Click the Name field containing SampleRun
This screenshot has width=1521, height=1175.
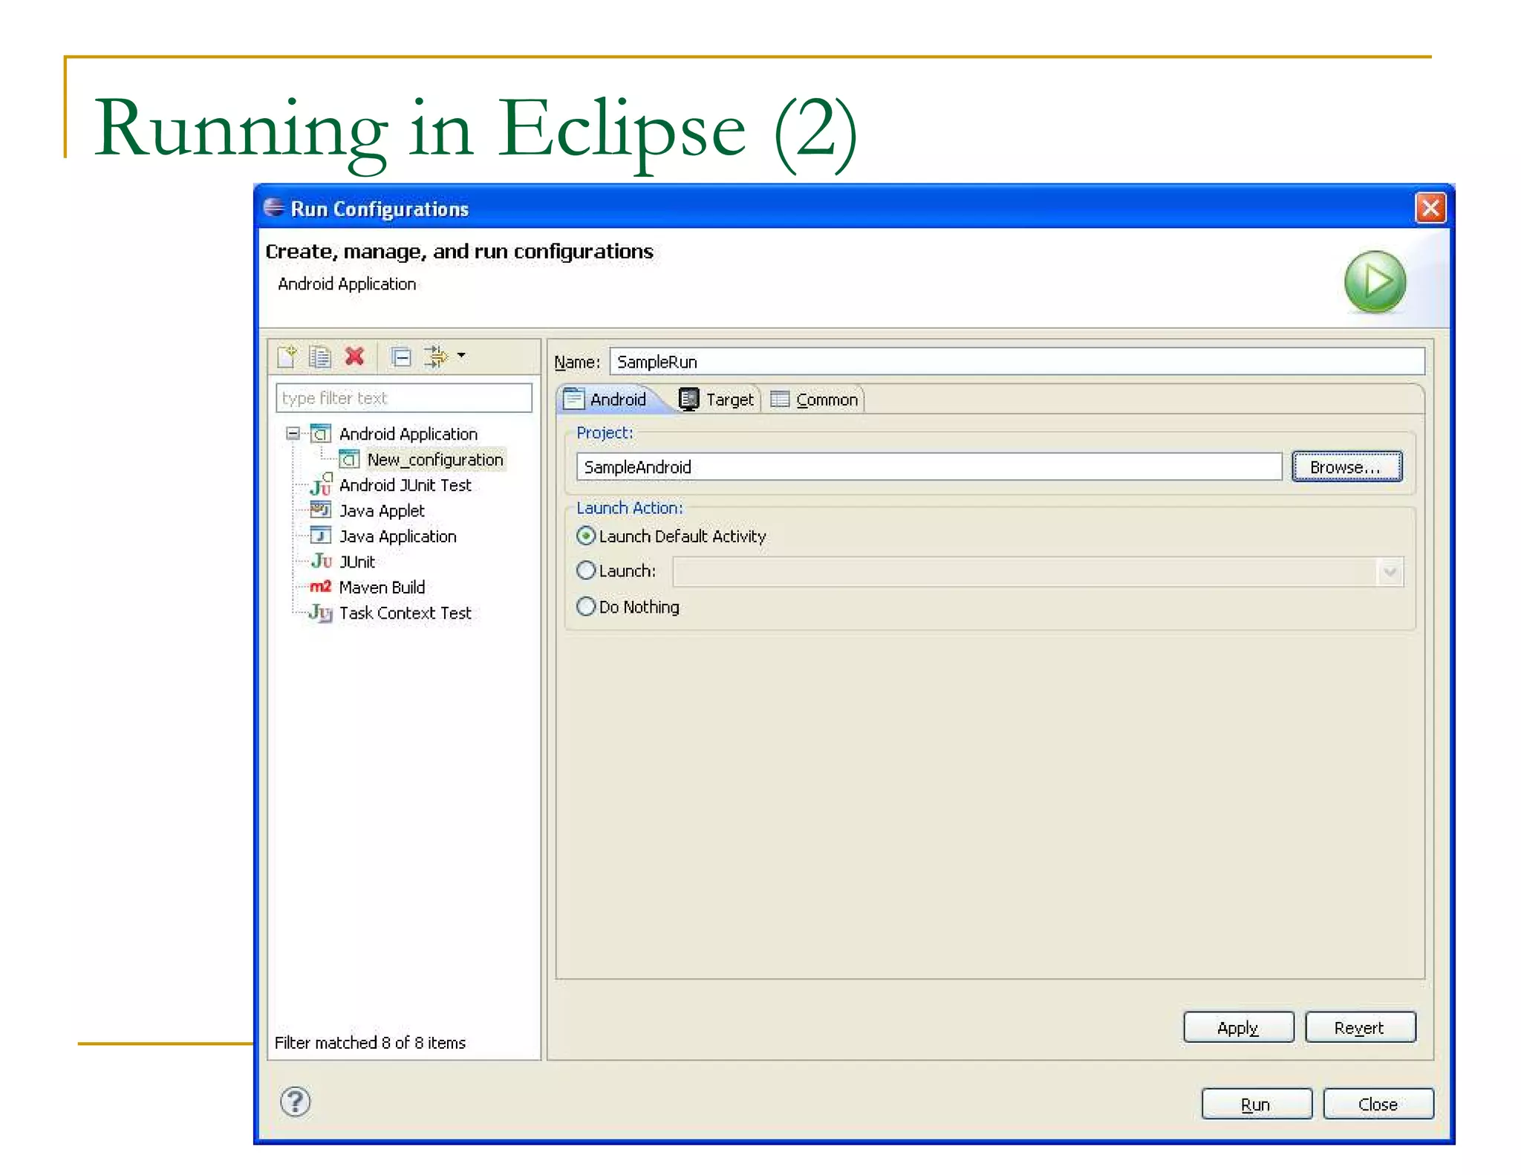(x=1017, y=362)
